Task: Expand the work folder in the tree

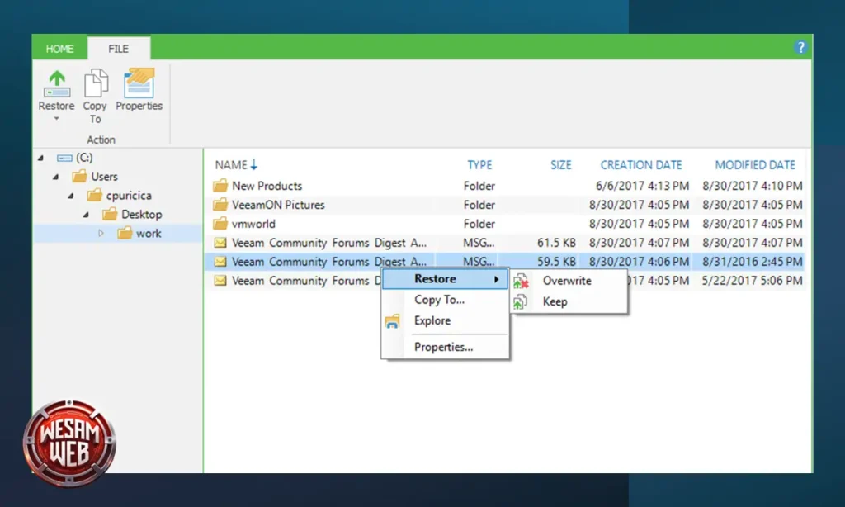Action: point(101,233)
